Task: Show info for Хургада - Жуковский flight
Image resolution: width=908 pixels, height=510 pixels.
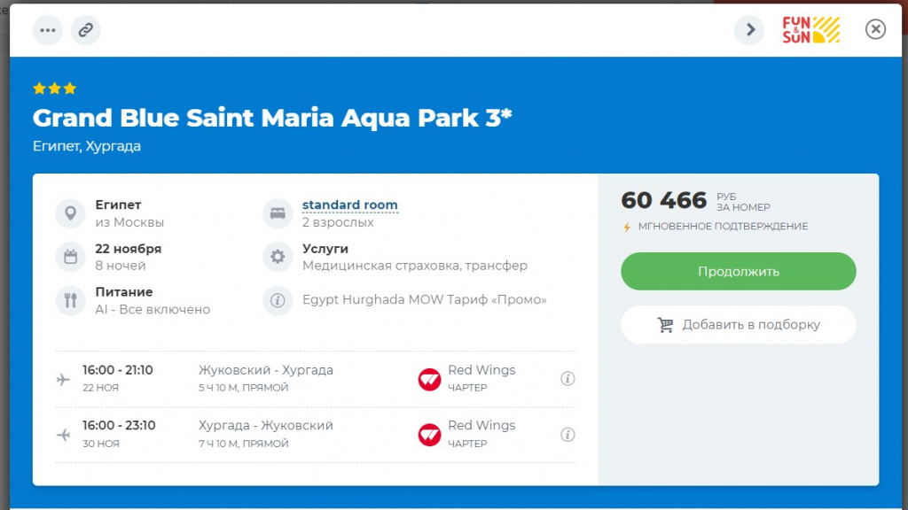Action: pyautogui.click(x=567, y=435)
